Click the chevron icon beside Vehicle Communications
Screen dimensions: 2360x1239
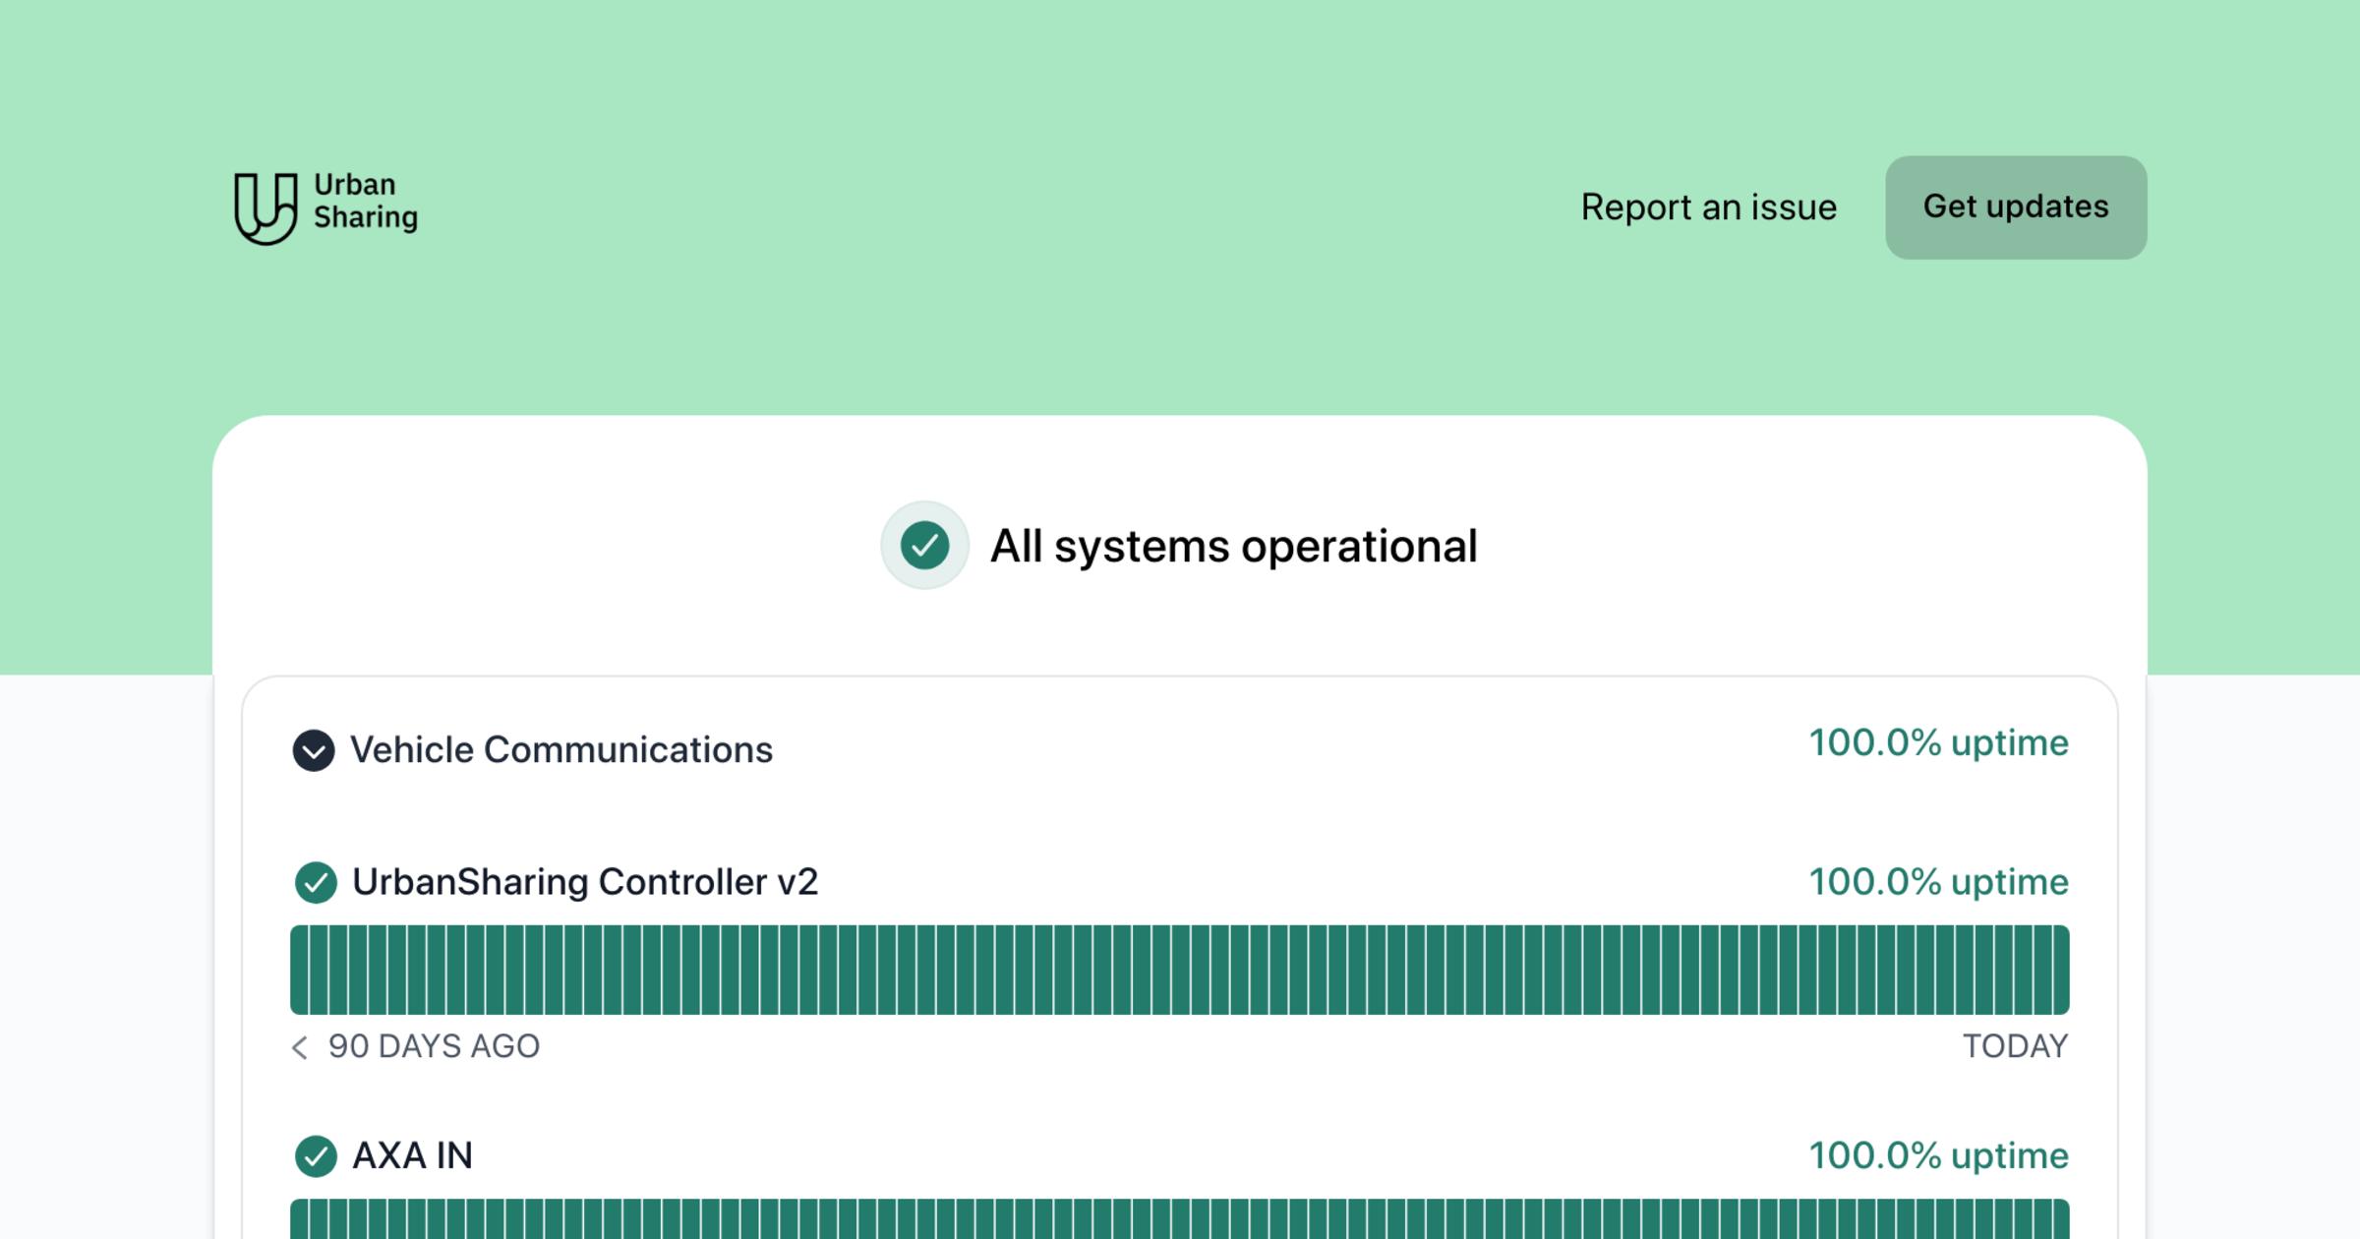click(x=313, y=750)
